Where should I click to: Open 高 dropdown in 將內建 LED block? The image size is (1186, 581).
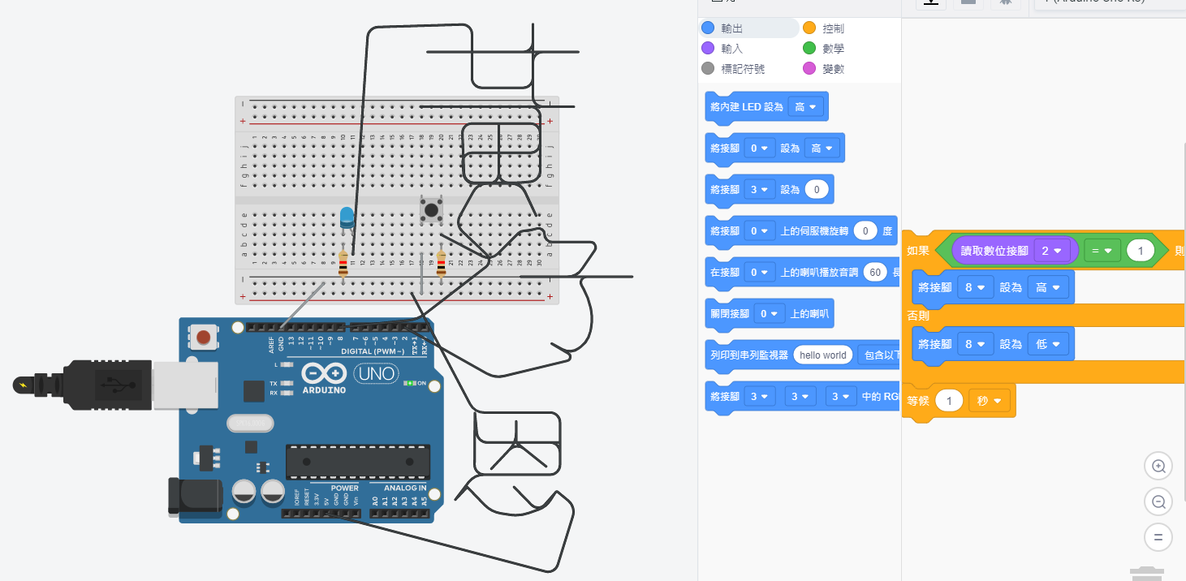[x=805, y=107]
